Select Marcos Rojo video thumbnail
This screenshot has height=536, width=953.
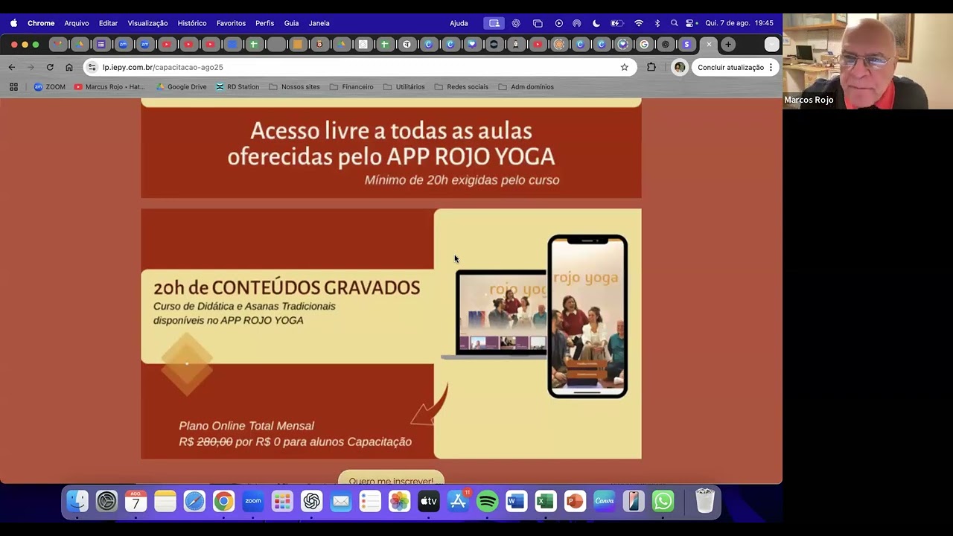(867, 61)
